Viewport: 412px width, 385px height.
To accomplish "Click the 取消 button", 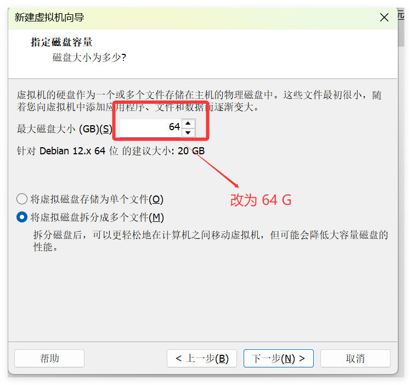I will click(355, 358).
